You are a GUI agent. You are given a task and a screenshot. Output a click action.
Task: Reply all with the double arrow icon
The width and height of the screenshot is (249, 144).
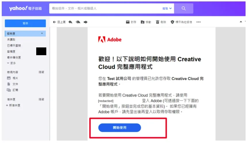[x=78, y=22]
